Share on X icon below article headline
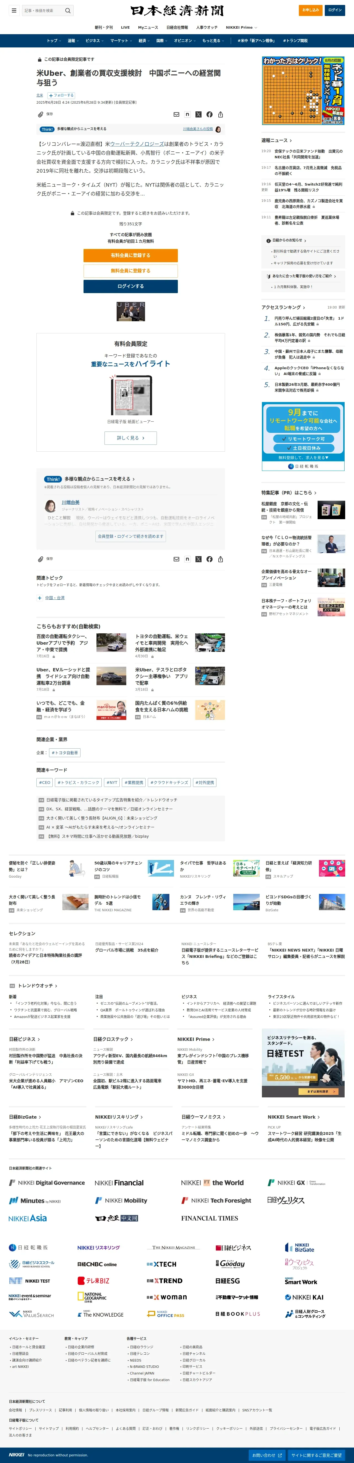The width and height of the screenshot is (354, 1463). click(198, 114)
